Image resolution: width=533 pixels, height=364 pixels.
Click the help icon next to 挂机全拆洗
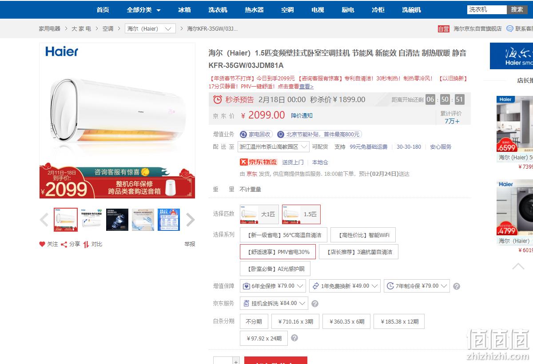coord(315,304)
